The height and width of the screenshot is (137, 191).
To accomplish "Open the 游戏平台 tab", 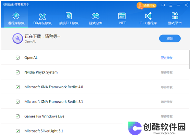I will (x=175, y=19).
